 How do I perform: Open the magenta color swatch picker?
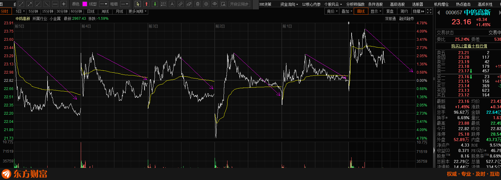pos(85,4)
